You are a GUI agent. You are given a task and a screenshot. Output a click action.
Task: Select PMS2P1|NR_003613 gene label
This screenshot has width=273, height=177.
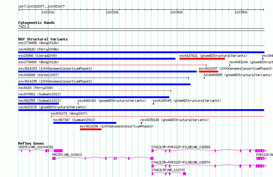coord(67,155)
